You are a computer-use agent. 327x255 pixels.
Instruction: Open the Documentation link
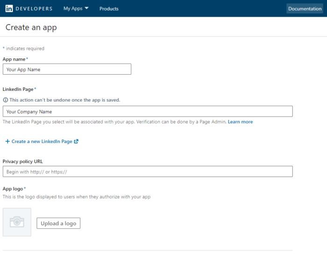(x=305, y=9)
